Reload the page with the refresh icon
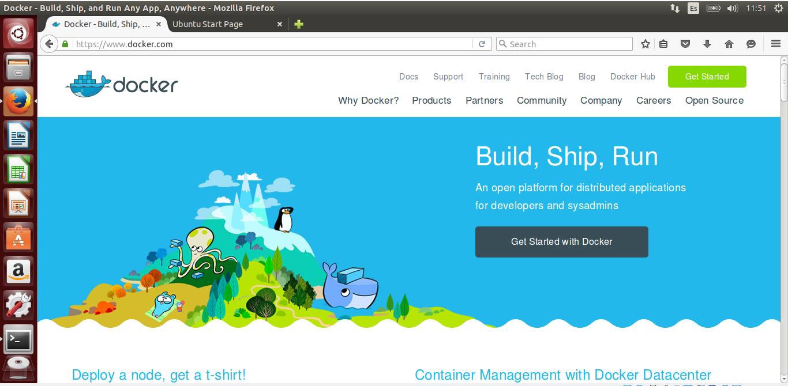Viewport: 788px width, 386px height. pos(482,44)
